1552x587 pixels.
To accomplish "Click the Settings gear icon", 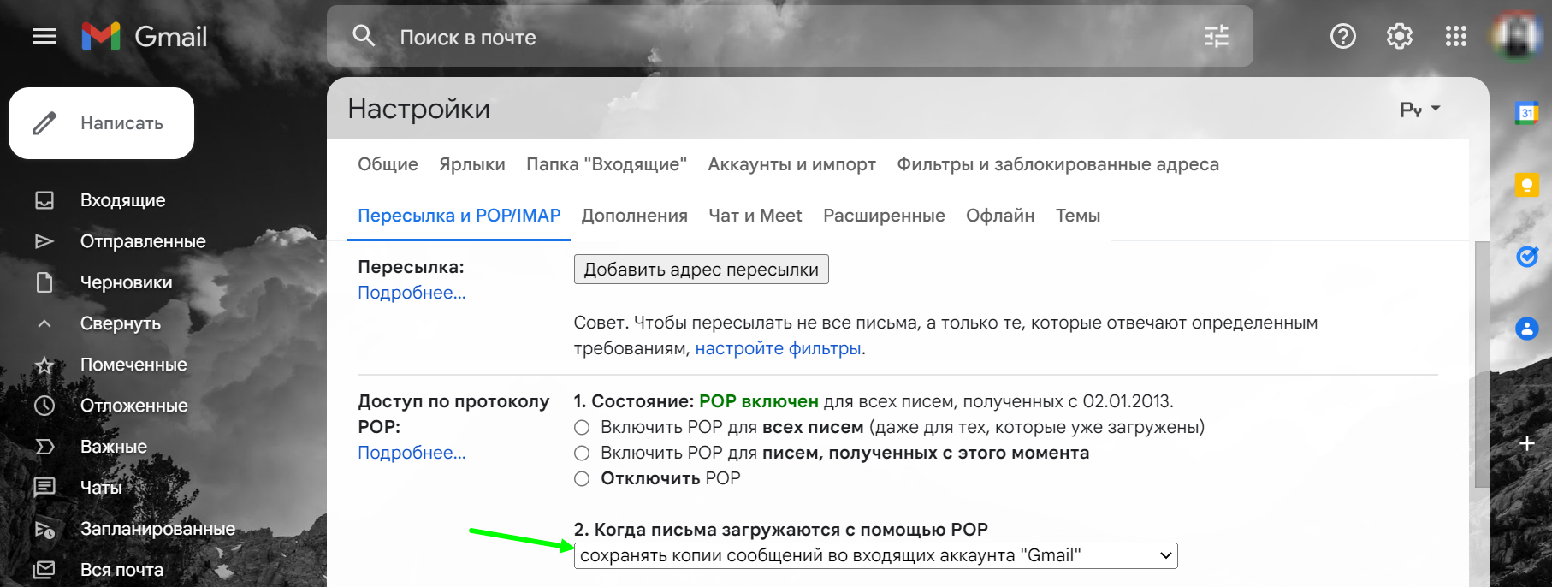I will point(1399,36).
